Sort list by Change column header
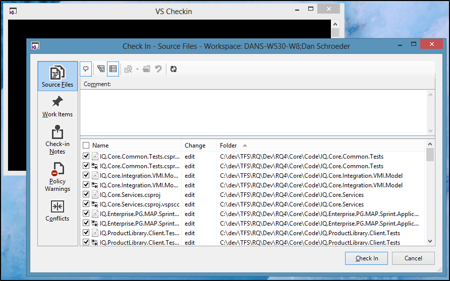Image resolution: width=450 pixels, height=281 pixels. 195,145
